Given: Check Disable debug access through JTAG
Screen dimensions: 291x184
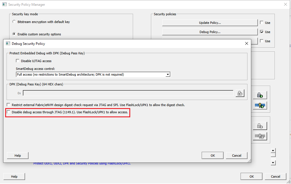Looking at the screenshot, I should click(x=9, y=112).
